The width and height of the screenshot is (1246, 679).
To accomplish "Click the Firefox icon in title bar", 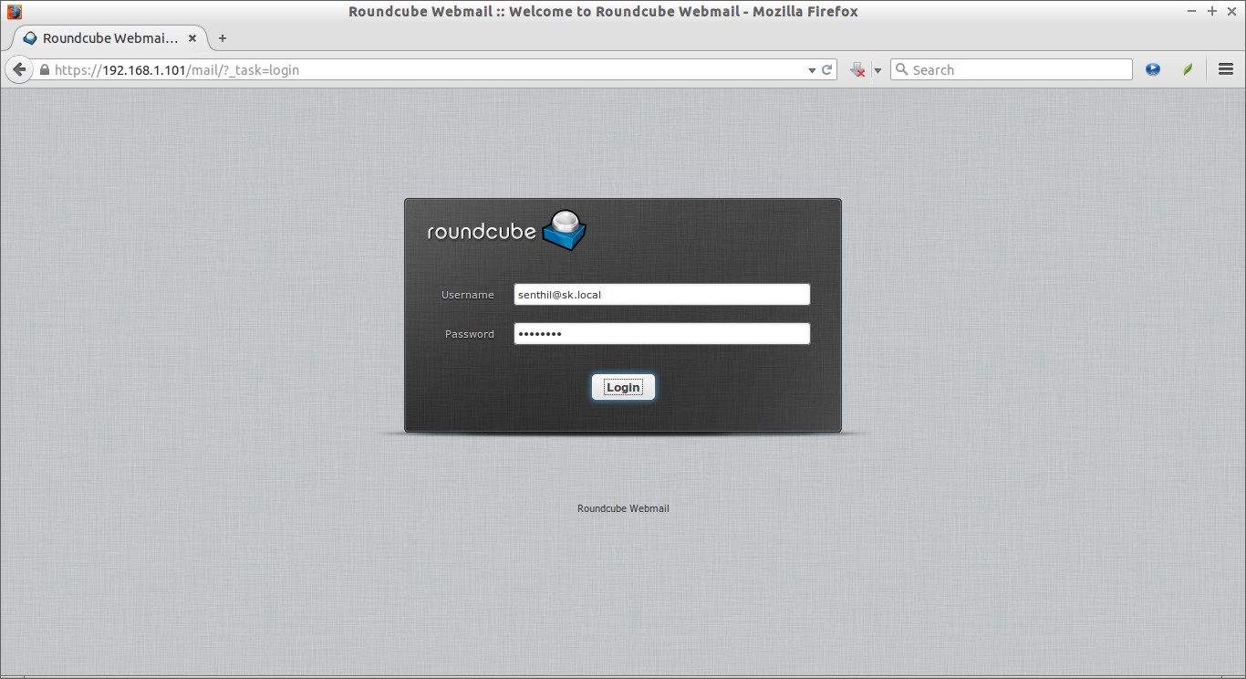I will click(14, 12).
